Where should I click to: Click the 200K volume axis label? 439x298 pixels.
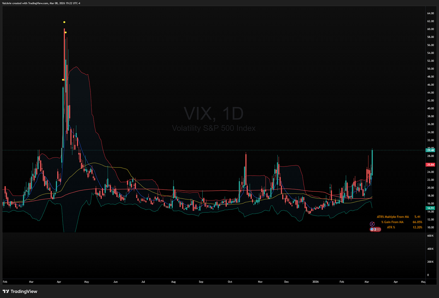430,262
